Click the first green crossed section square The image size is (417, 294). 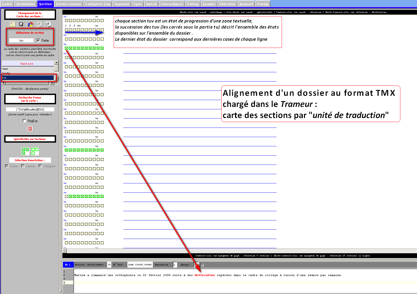[x=67, y=48]
